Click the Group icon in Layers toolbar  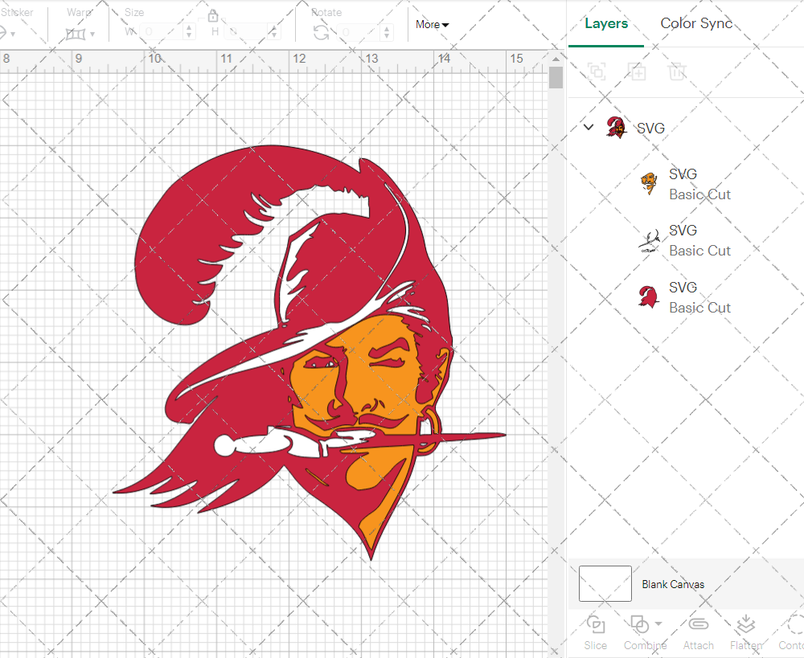pyautogui.click(x=597, y=72)
